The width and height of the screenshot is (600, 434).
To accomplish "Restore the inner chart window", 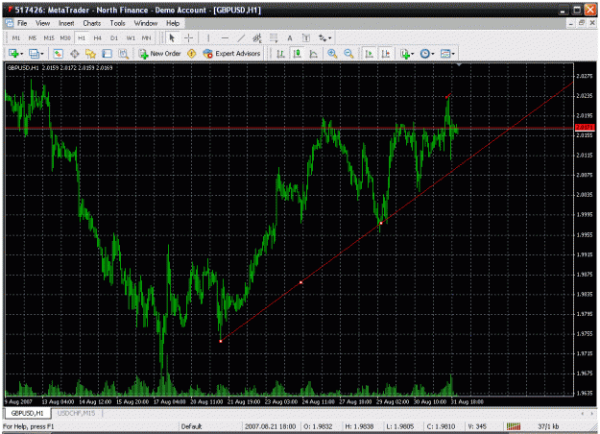I will tap(582, 23).
